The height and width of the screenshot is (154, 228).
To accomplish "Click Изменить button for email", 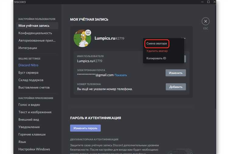I will click(x=176, y=73).
